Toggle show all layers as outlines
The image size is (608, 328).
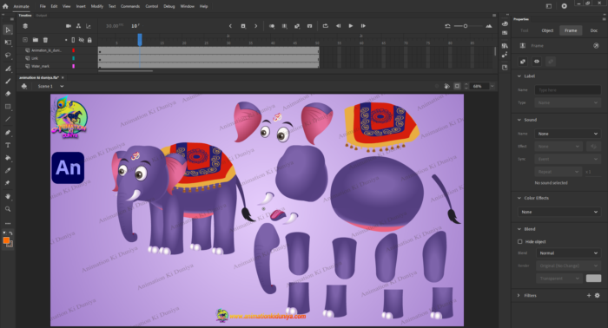73,40
